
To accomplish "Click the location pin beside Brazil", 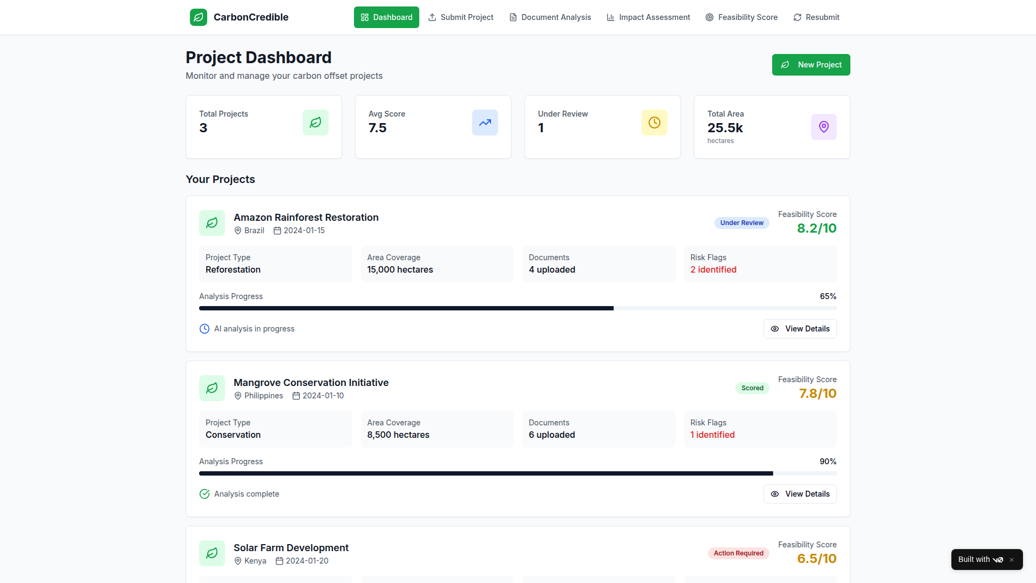I will [238, 231].
